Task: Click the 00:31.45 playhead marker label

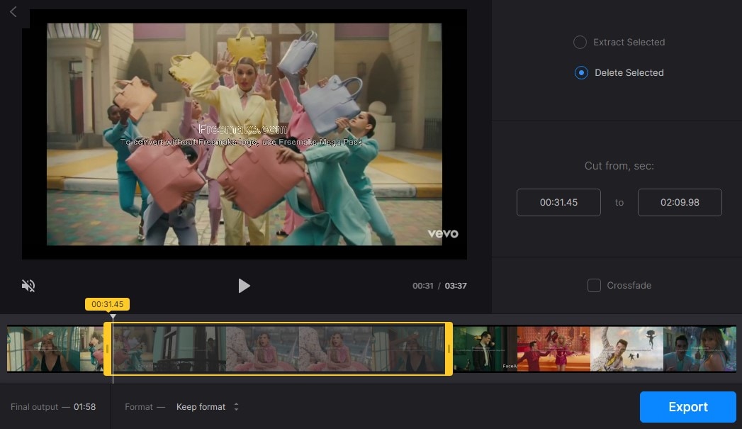Action: pyautogui.click(x=108, y=304)
